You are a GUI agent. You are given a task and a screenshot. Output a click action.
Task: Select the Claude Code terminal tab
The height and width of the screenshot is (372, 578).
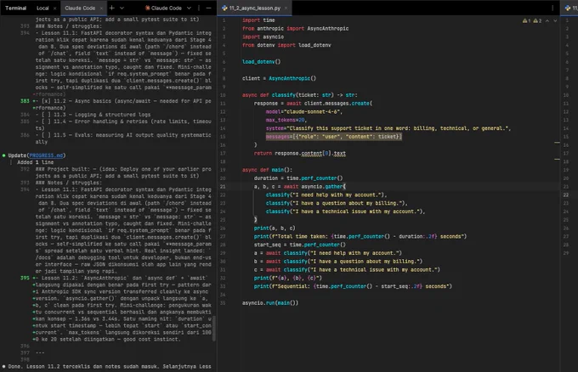(x=80, y=8)
